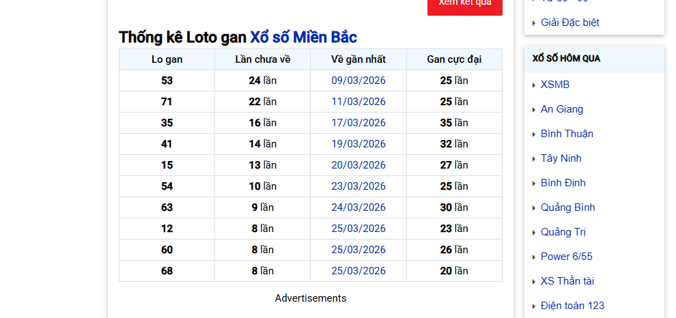This screenshot has height=318, width=676.
Task: Open the Power 6/55 link
Action: pos(566,257)
